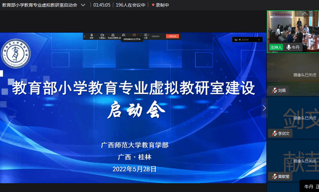The image size is (319, 192).
Task: Click the mute microphone icon in shared toolbar
Action: pyautogui.click(x=92, y=35)
